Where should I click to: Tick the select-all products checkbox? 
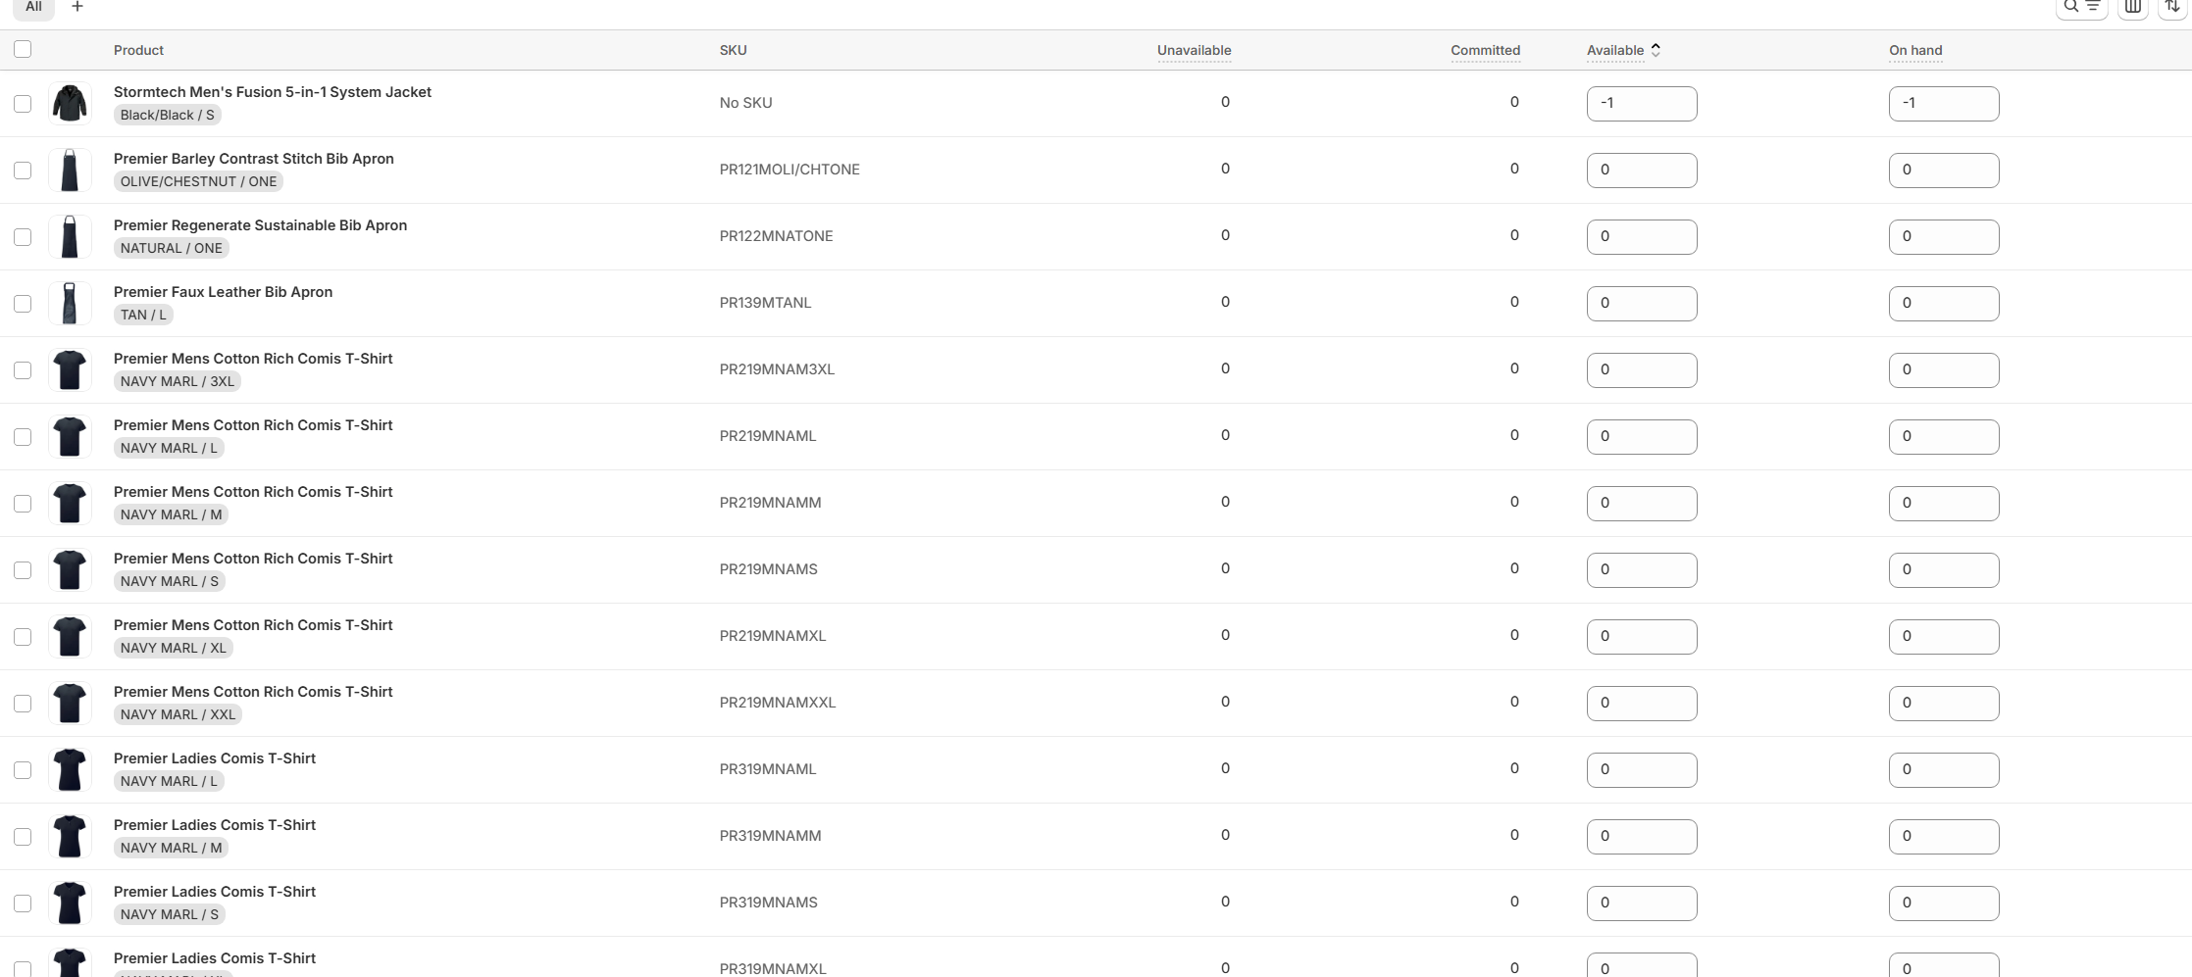pos(23,49)
